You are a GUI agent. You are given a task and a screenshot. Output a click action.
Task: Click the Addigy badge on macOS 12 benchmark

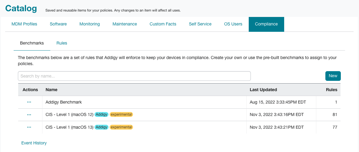101,114
